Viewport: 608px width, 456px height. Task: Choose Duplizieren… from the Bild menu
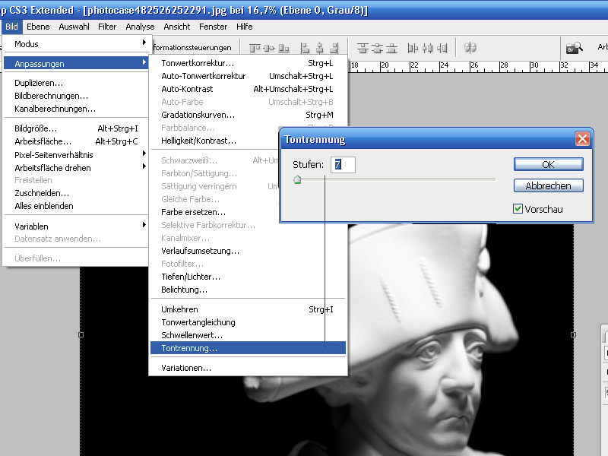75,83
